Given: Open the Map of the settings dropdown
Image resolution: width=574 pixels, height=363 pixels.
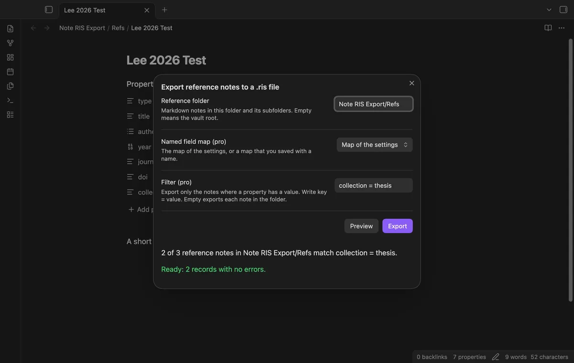Looking at the screenshot, I should click(375, 145).
